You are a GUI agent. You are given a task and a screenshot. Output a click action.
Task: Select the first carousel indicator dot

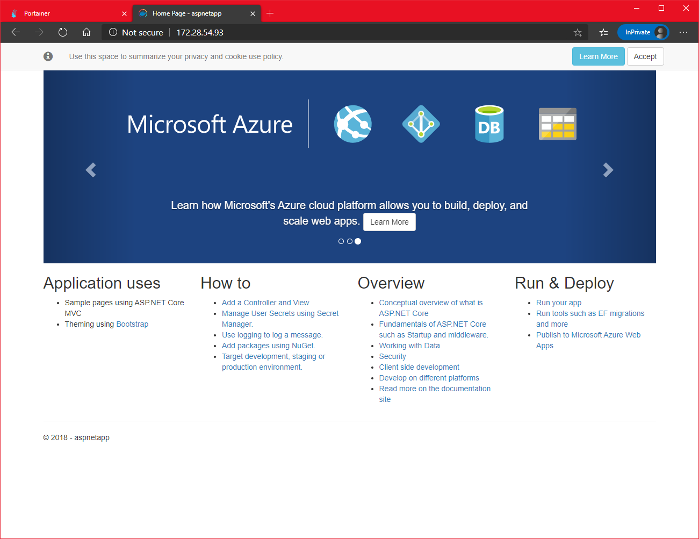coord(341,241)
